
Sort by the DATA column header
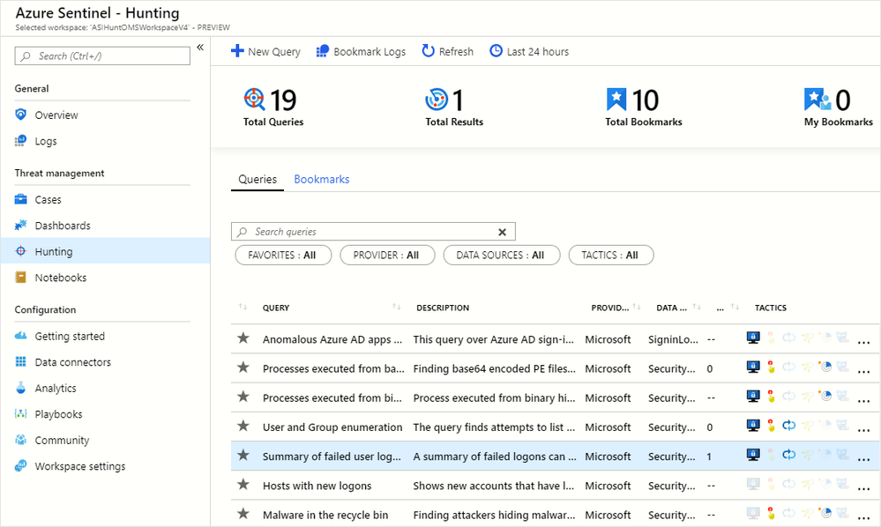pyautogui.click(x=671, y=308)
